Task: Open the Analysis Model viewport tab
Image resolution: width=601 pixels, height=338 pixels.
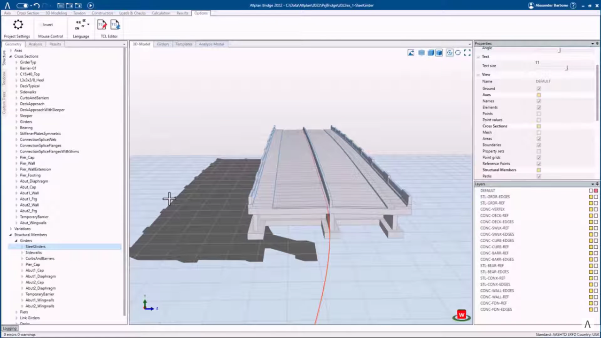Action: coord(211,44)
